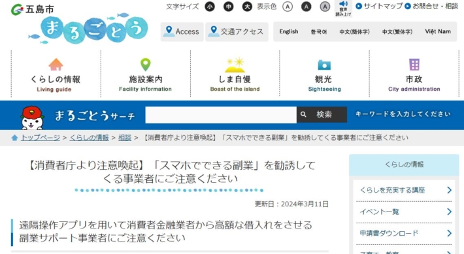The image size is (464, 254).
Task: Set text size to medium (中)
Action: pyautogui.click(x=229, y=7)
